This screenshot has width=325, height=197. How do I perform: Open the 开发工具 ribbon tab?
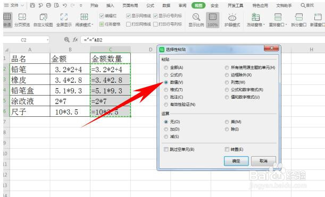[236, 6]
